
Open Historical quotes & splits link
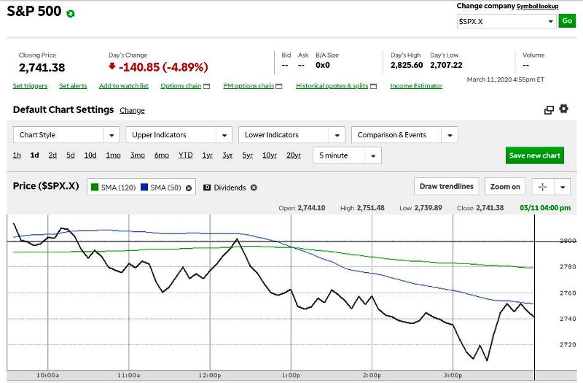coord(332,86)
